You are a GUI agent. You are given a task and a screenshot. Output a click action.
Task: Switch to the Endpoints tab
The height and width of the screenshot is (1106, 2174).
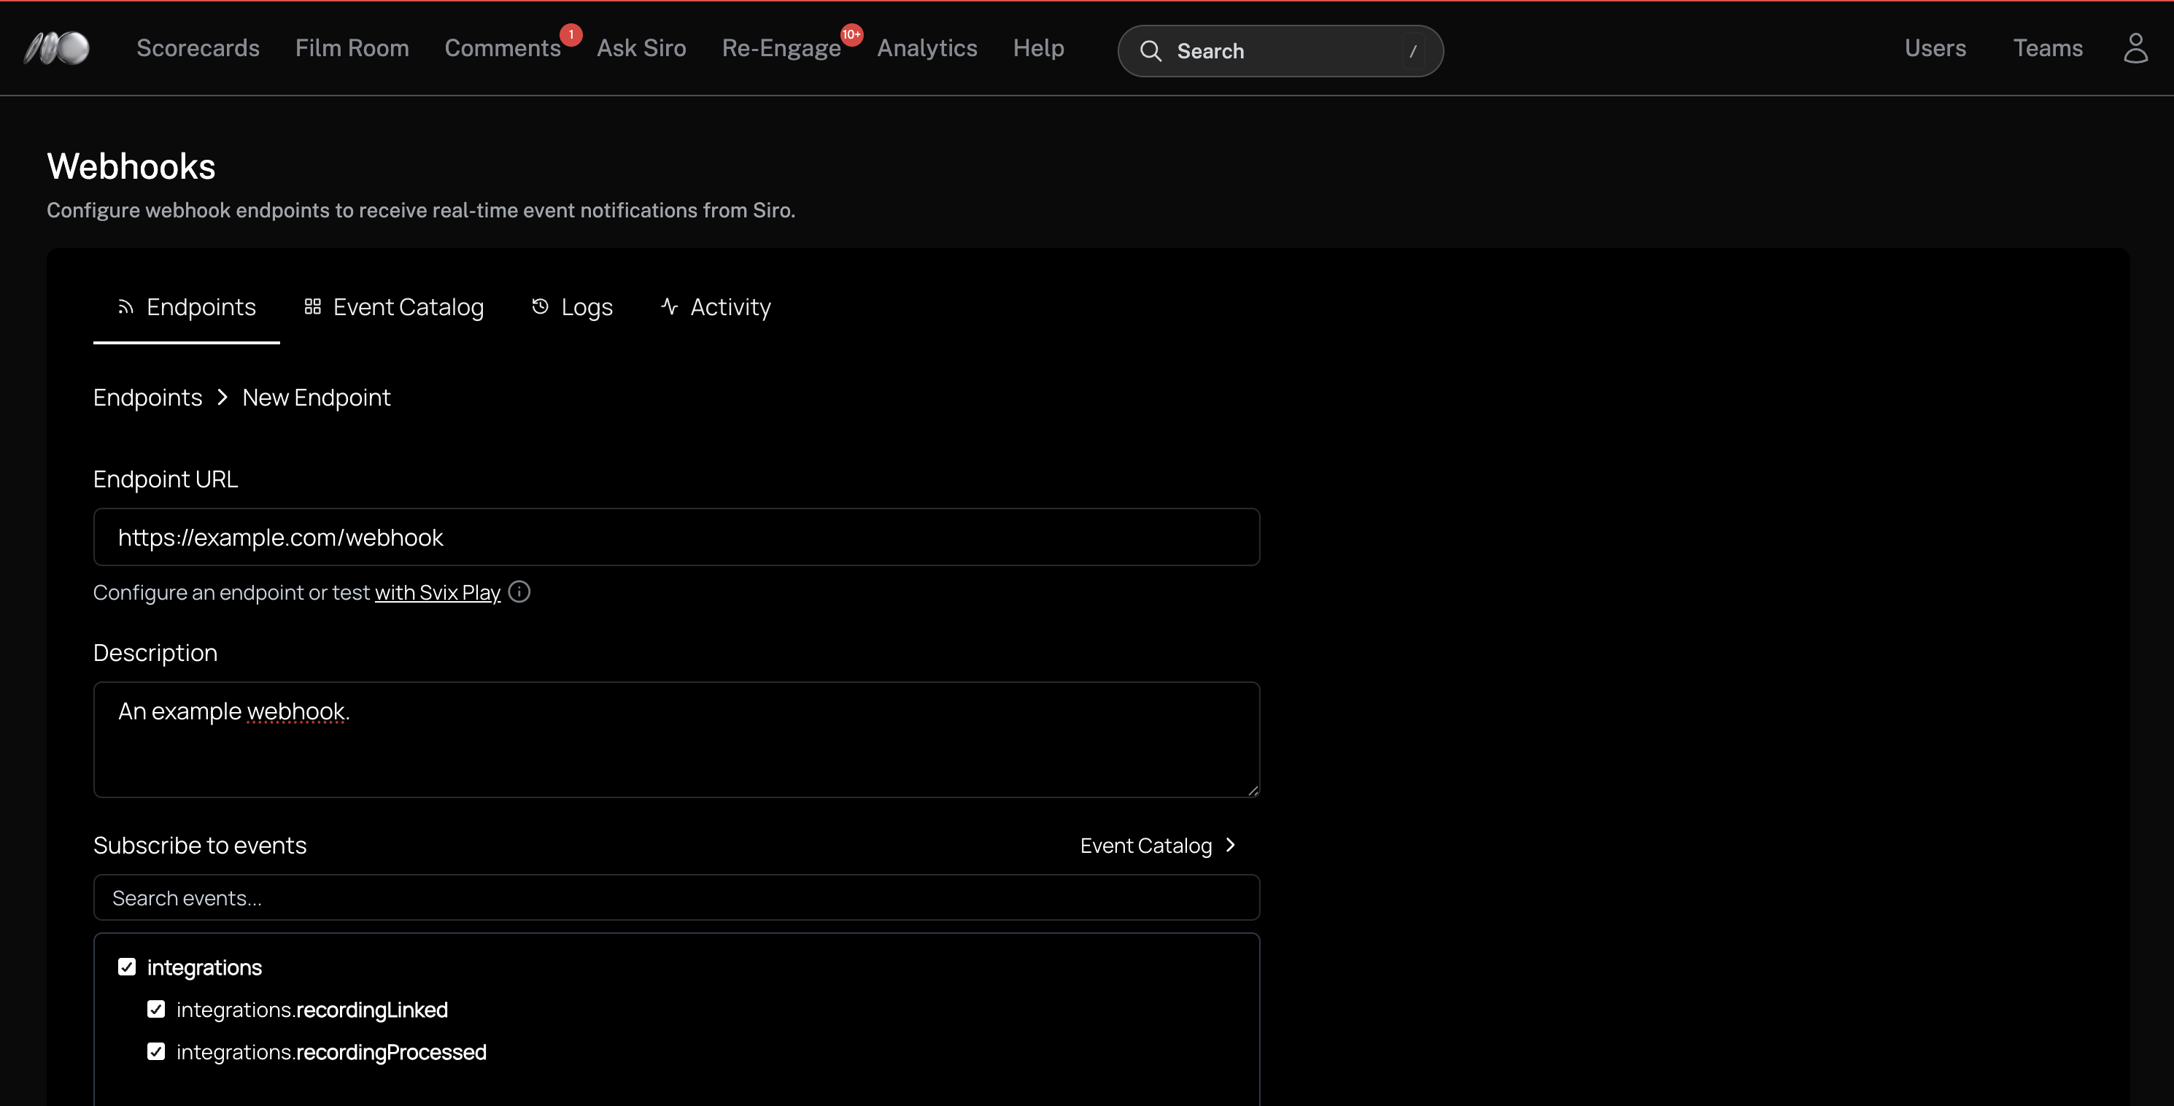point(187,307)
